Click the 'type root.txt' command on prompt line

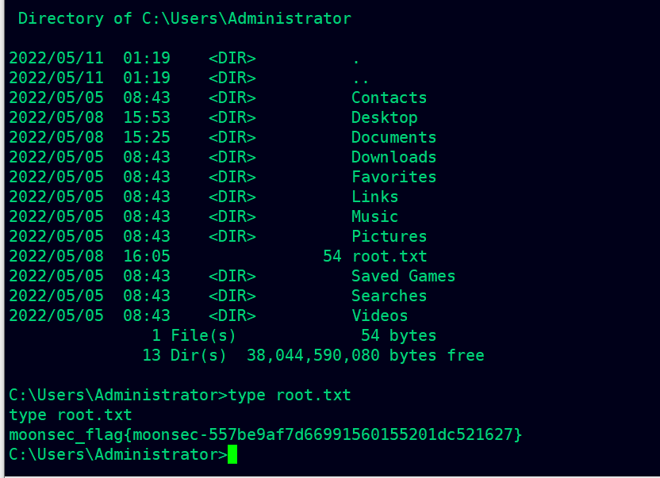click(x=290, y=396)
